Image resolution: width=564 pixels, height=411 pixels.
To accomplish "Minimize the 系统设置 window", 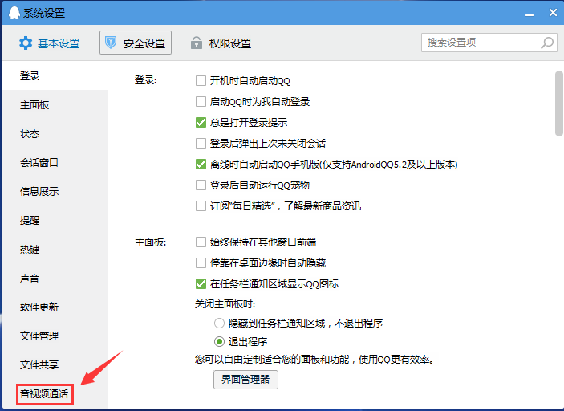I will pos(530,14).
